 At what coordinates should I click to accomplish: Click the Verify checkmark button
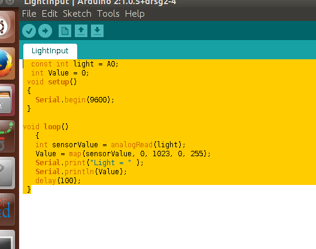[29, 31]
